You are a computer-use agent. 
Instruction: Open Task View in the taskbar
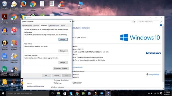(x=52, y=93)
